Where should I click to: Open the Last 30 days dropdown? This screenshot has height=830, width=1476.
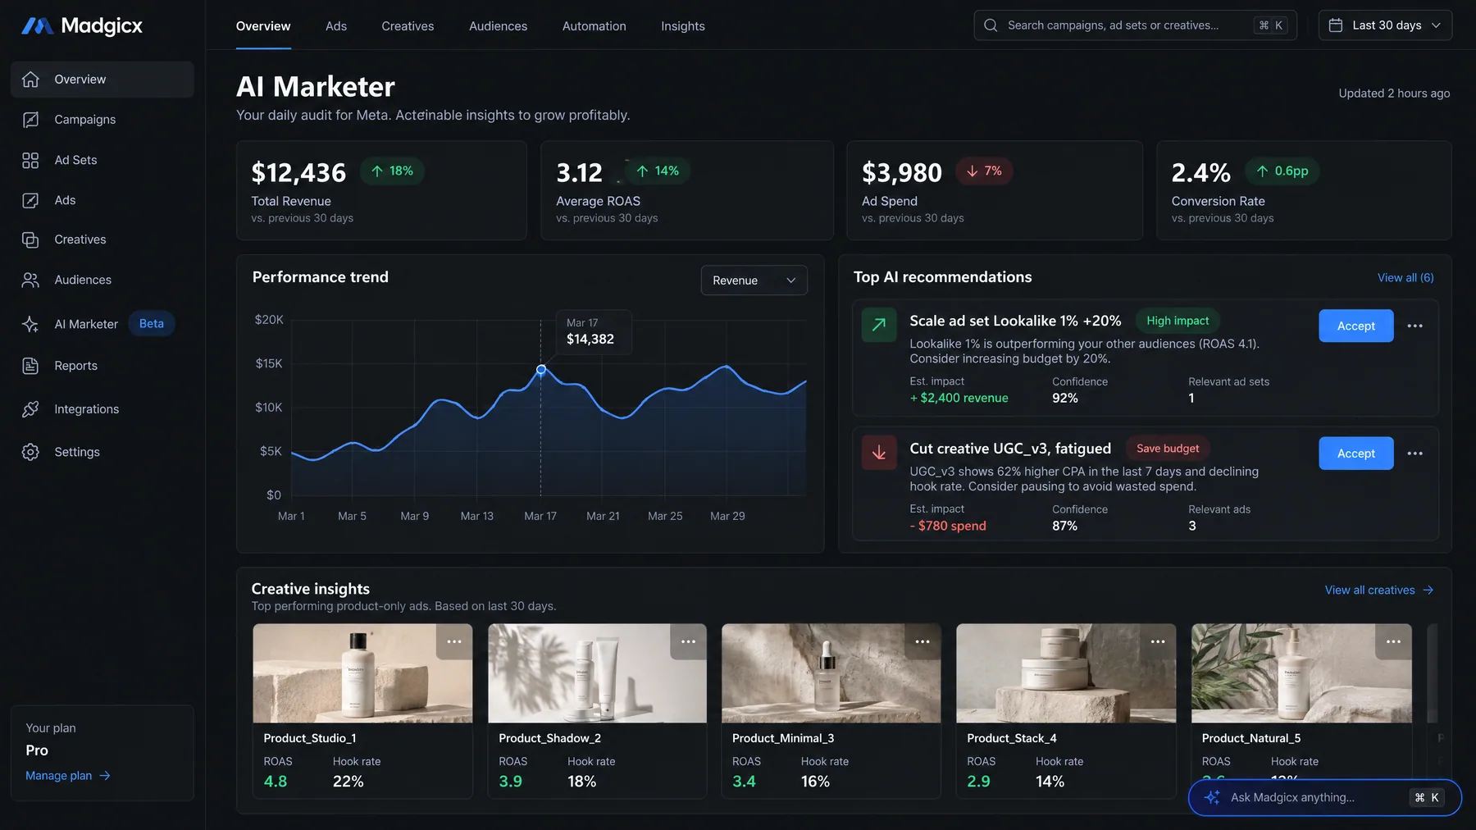[1385, 25]
